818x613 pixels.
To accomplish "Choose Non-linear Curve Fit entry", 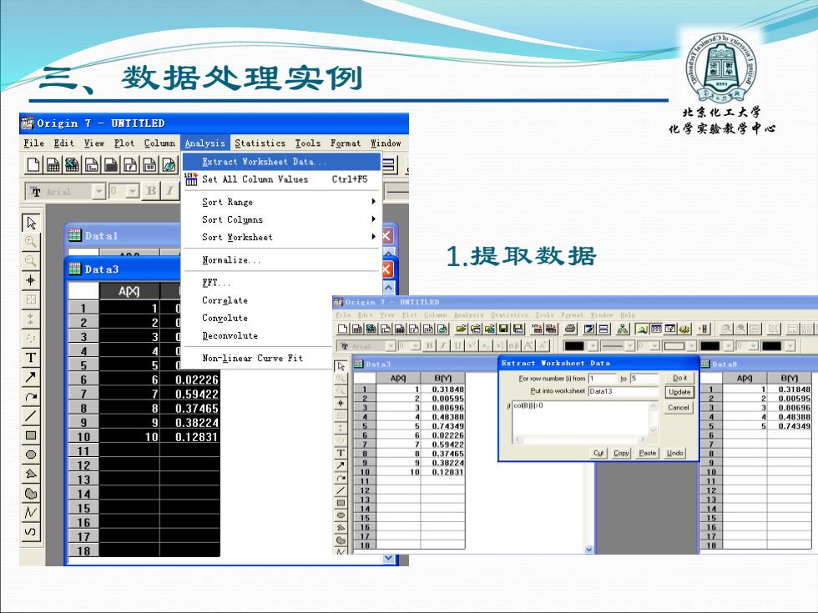I will pos(252,358).
